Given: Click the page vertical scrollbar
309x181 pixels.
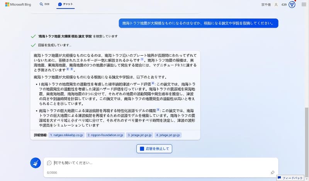Looking at the screenshot, I should (x=306, y=142).
